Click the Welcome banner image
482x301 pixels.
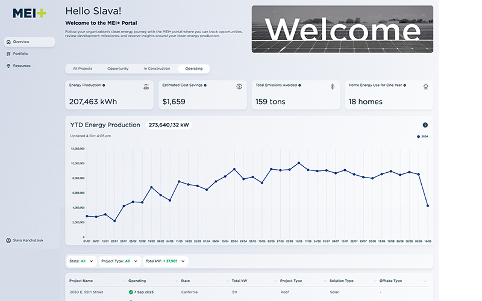(x=342, y=29)
